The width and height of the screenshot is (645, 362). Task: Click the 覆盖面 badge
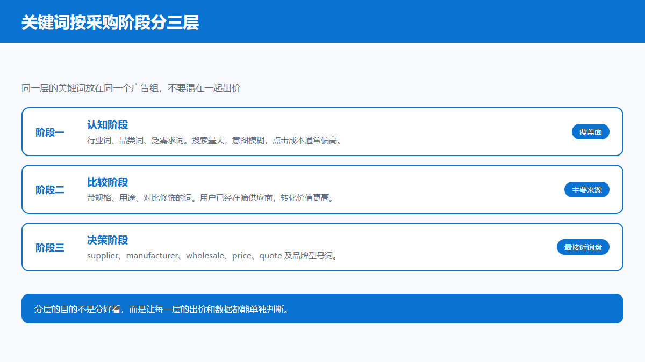coord(591,131)
